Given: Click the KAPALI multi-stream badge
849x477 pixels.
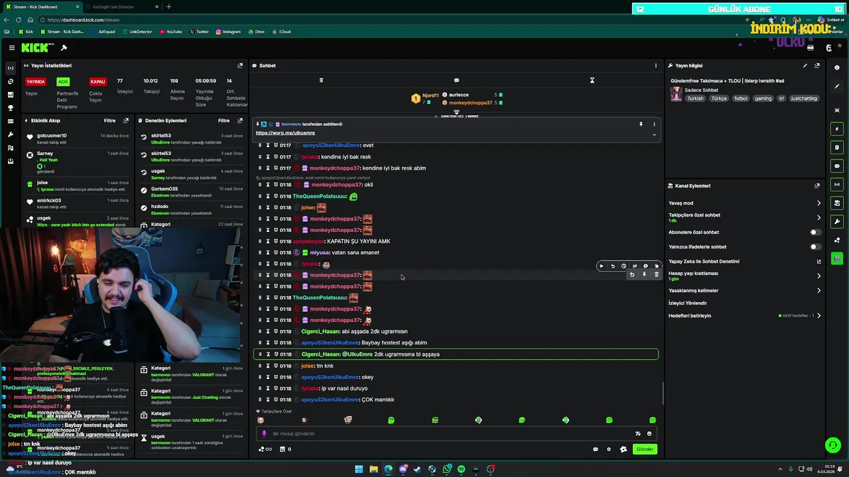Looking at the screenshot, I should click(x=98, y=81).
